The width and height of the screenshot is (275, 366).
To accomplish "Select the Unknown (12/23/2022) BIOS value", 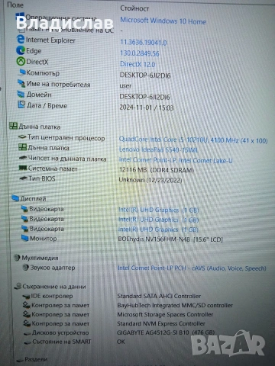I will pyautogui.click(x=150, y=180).
